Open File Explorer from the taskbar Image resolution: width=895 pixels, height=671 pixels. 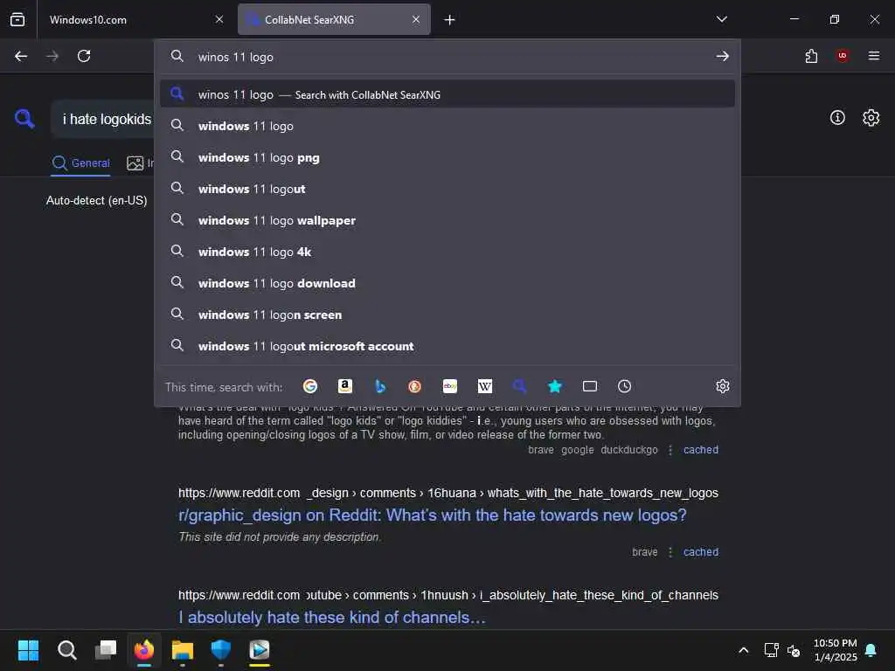pos(183,650)
